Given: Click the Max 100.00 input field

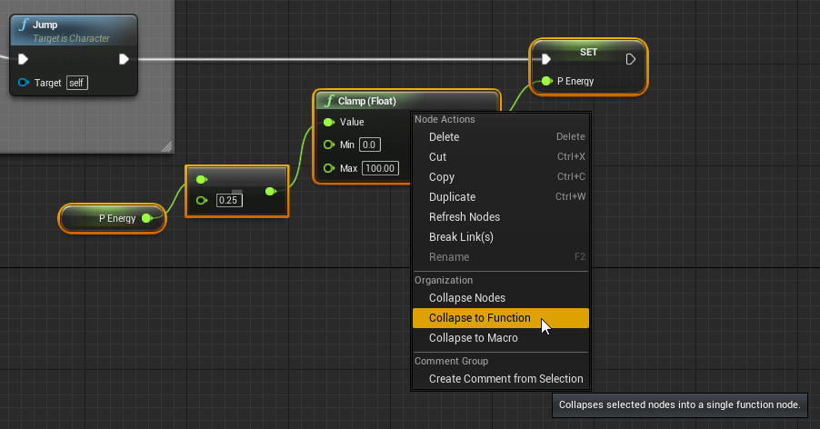Looking at the screenshot, I should coord(380,168).
